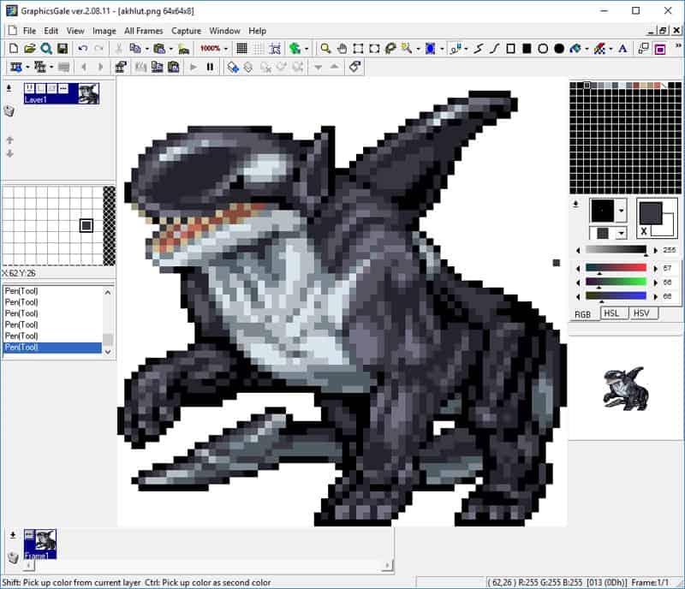This screenshot has width=685, height=589.
Task: Save the image with the floppy icon
Action: tap(63, 49)
